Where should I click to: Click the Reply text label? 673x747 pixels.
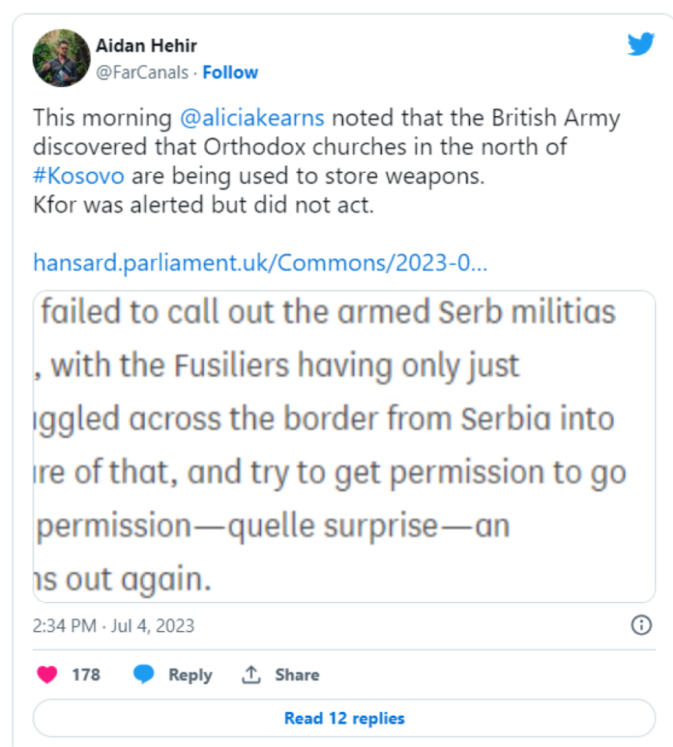(x=190, y=674)
